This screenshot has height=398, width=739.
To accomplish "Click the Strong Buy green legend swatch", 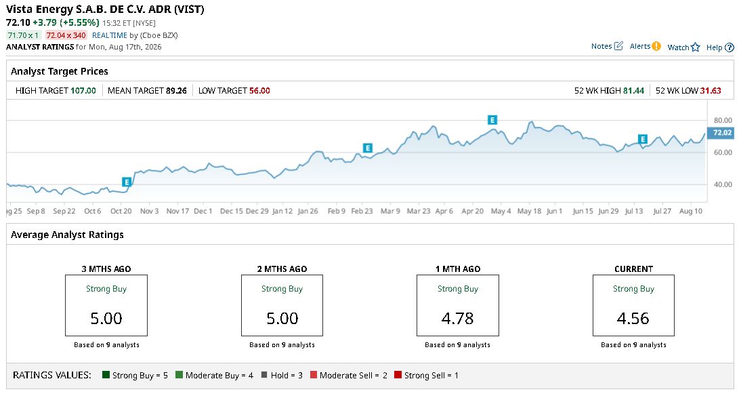I will [x=106, y=375].
